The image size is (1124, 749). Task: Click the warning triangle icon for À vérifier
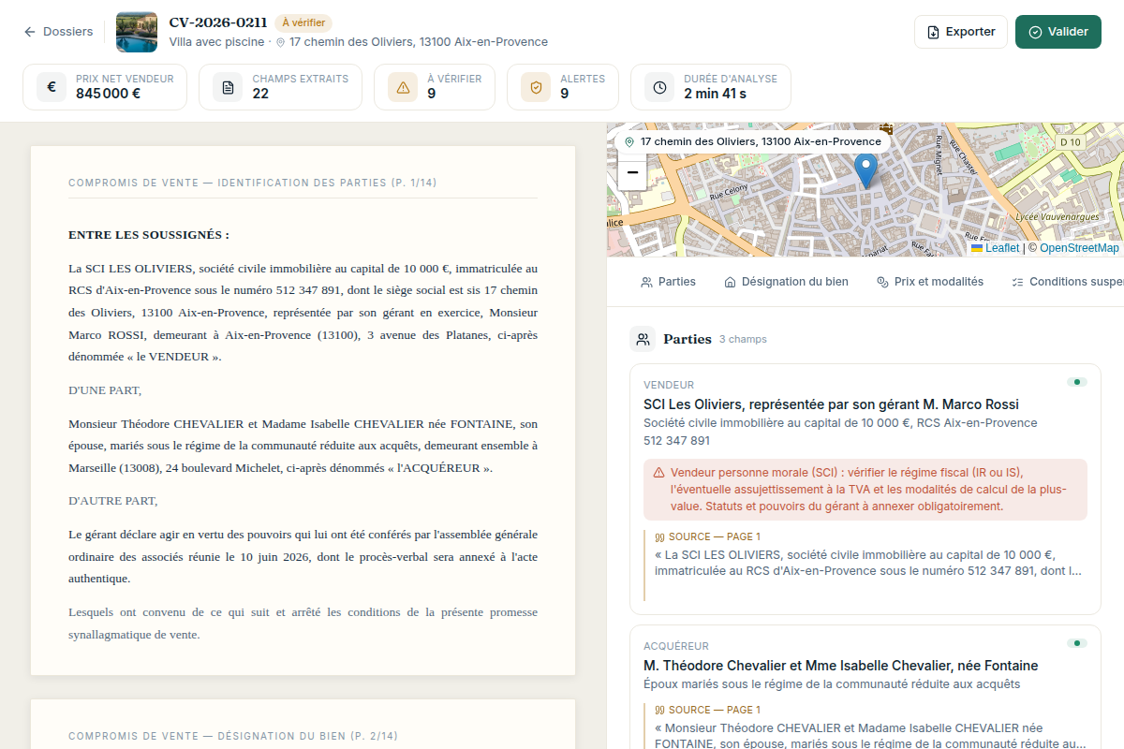(403, 87)
